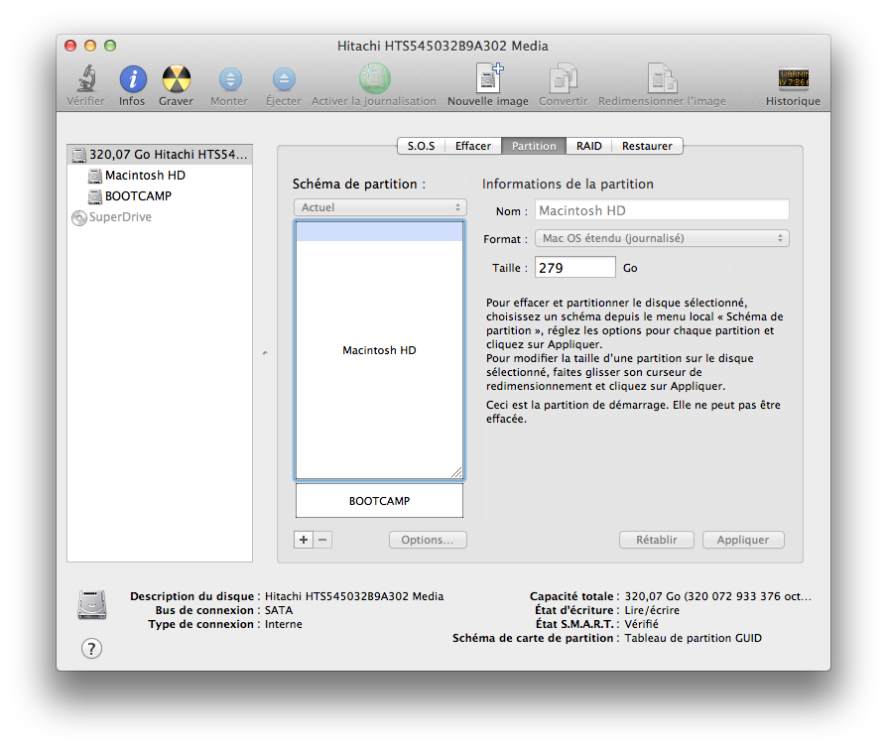Open the Infos toolbar icon

pos(132,80)
